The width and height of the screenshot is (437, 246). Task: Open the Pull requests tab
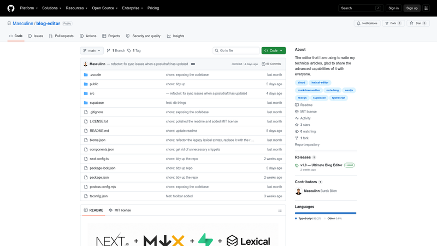click(61, 36)
